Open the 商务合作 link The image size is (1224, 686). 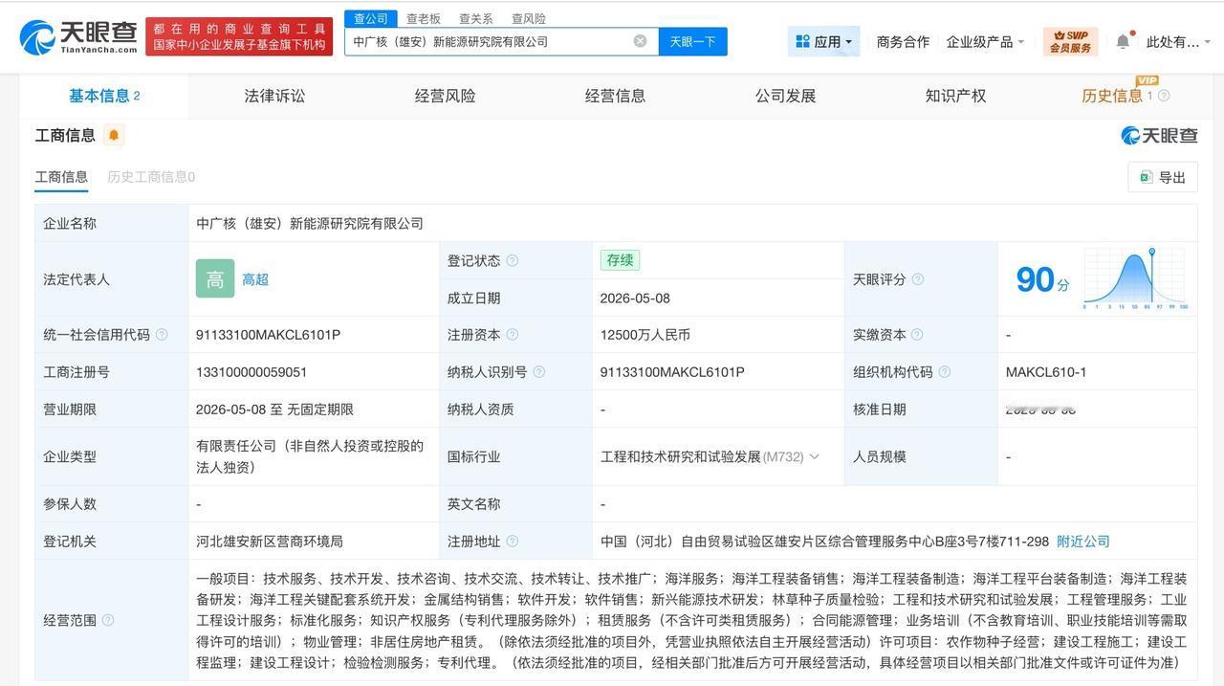903,42
